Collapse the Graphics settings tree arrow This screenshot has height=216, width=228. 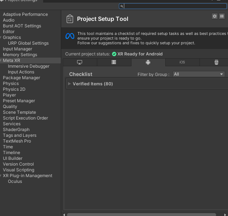tap(1, 37)
